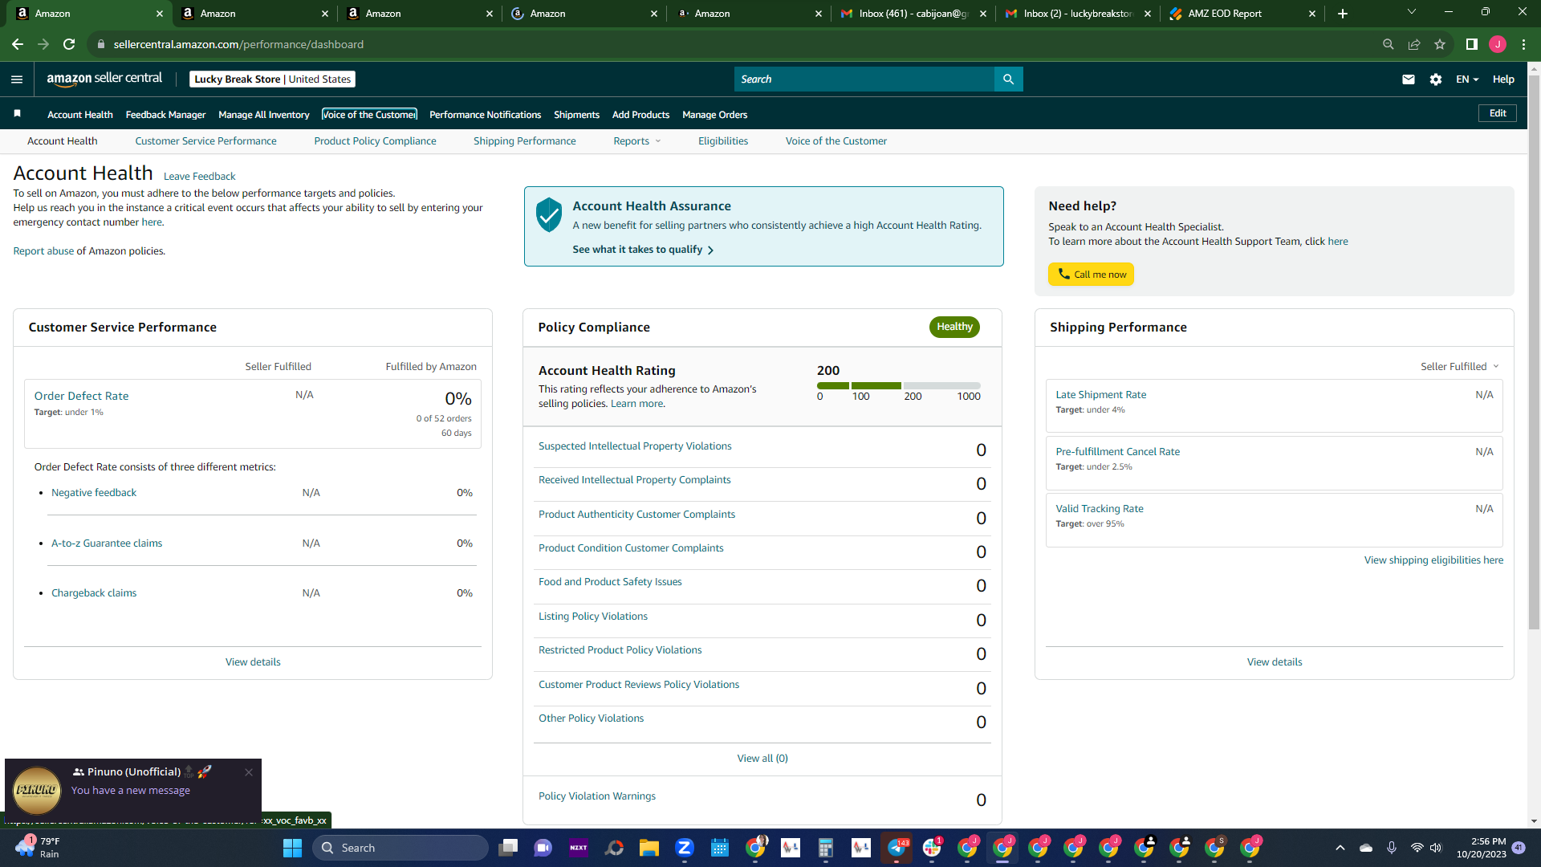The height and width of the screenshot is (867, 1541).
Task: Open the Lucky Break Store marketplace switcher
Action: pos(273,79)
